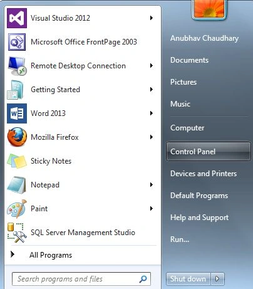
Task: Click the search magnifier icon
Action: point(143,279)
